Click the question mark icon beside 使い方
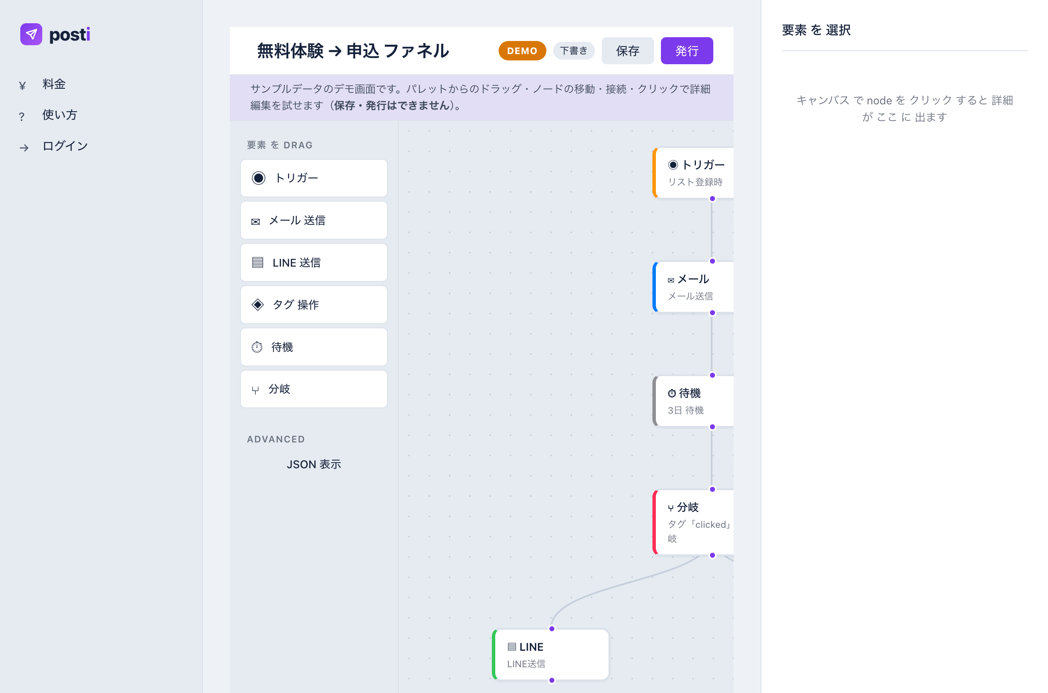Image resolution: width=1048 pixels, height=693 pixels. 22,116
